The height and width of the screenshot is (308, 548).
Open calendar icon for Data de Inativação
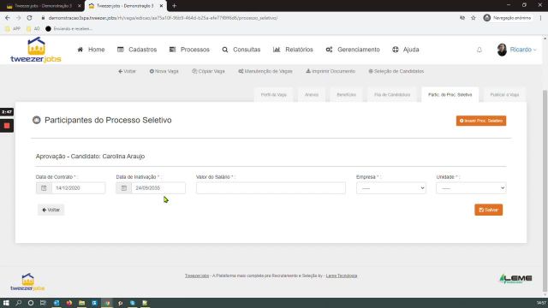point(123,188)
